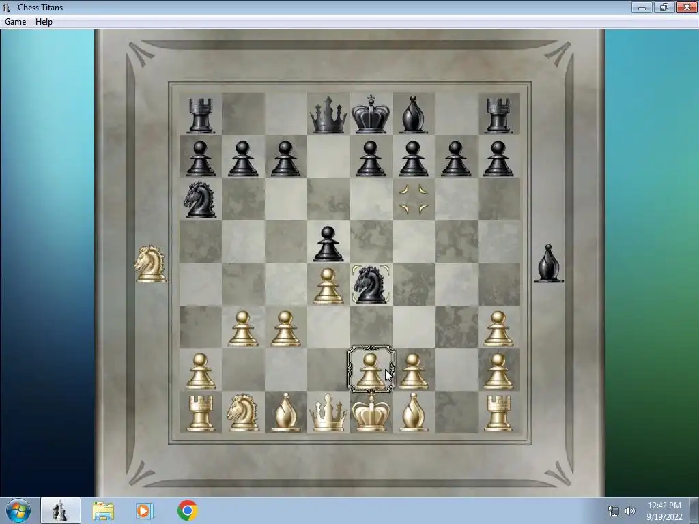The height and width of the screenshot is (524, 699).
Task: Select the white pawn on c3
Action: point(285,328)
